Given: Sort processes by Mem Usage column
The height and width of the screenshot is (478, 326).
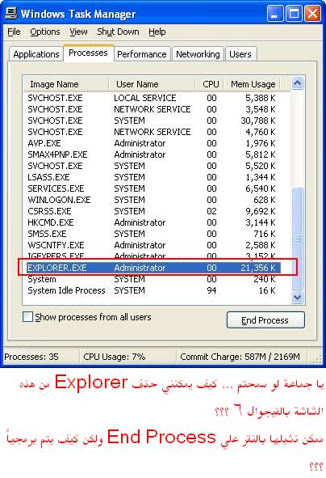Looking at the screenshot, I should click(253, 84).
